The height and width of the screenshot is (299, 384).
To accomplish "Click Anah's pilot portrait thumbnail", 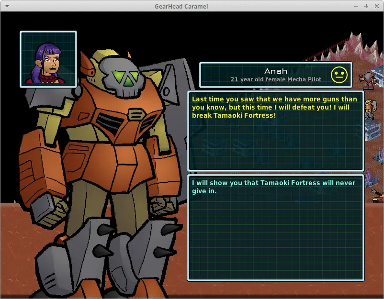I will [x=48, y=59].
